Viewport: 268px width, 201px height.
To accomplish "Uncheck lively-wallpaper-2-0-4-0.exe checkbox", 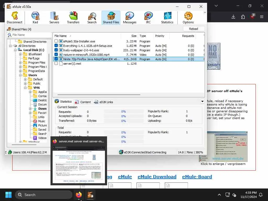I will pyautogui.click(x=56, y=50).
